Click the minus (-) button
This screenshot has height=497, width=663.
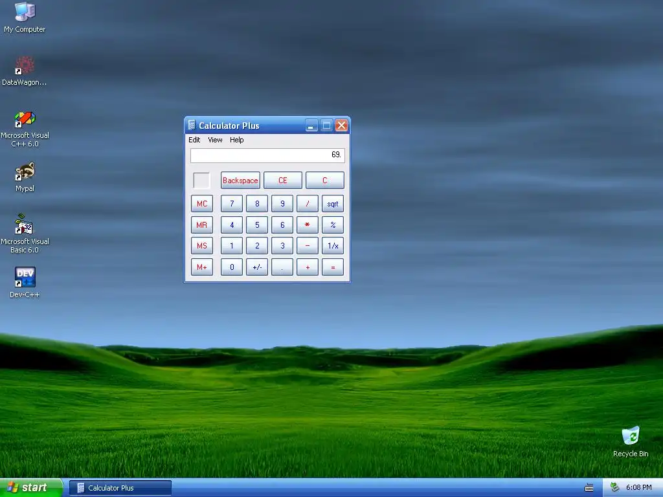pos(308,245)
